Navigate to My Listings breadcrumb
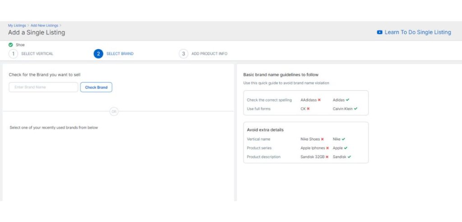This screenshot has width=462, height=222. (17, 26)
